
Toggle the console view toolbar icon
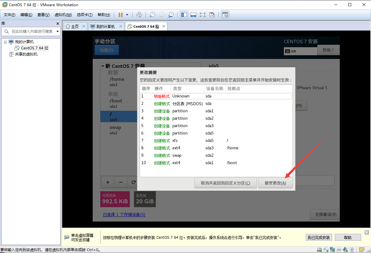click(225, 15)
